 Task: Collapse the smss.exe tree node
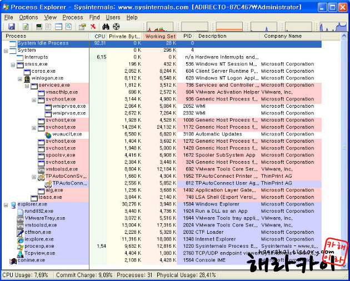point(13,65)
